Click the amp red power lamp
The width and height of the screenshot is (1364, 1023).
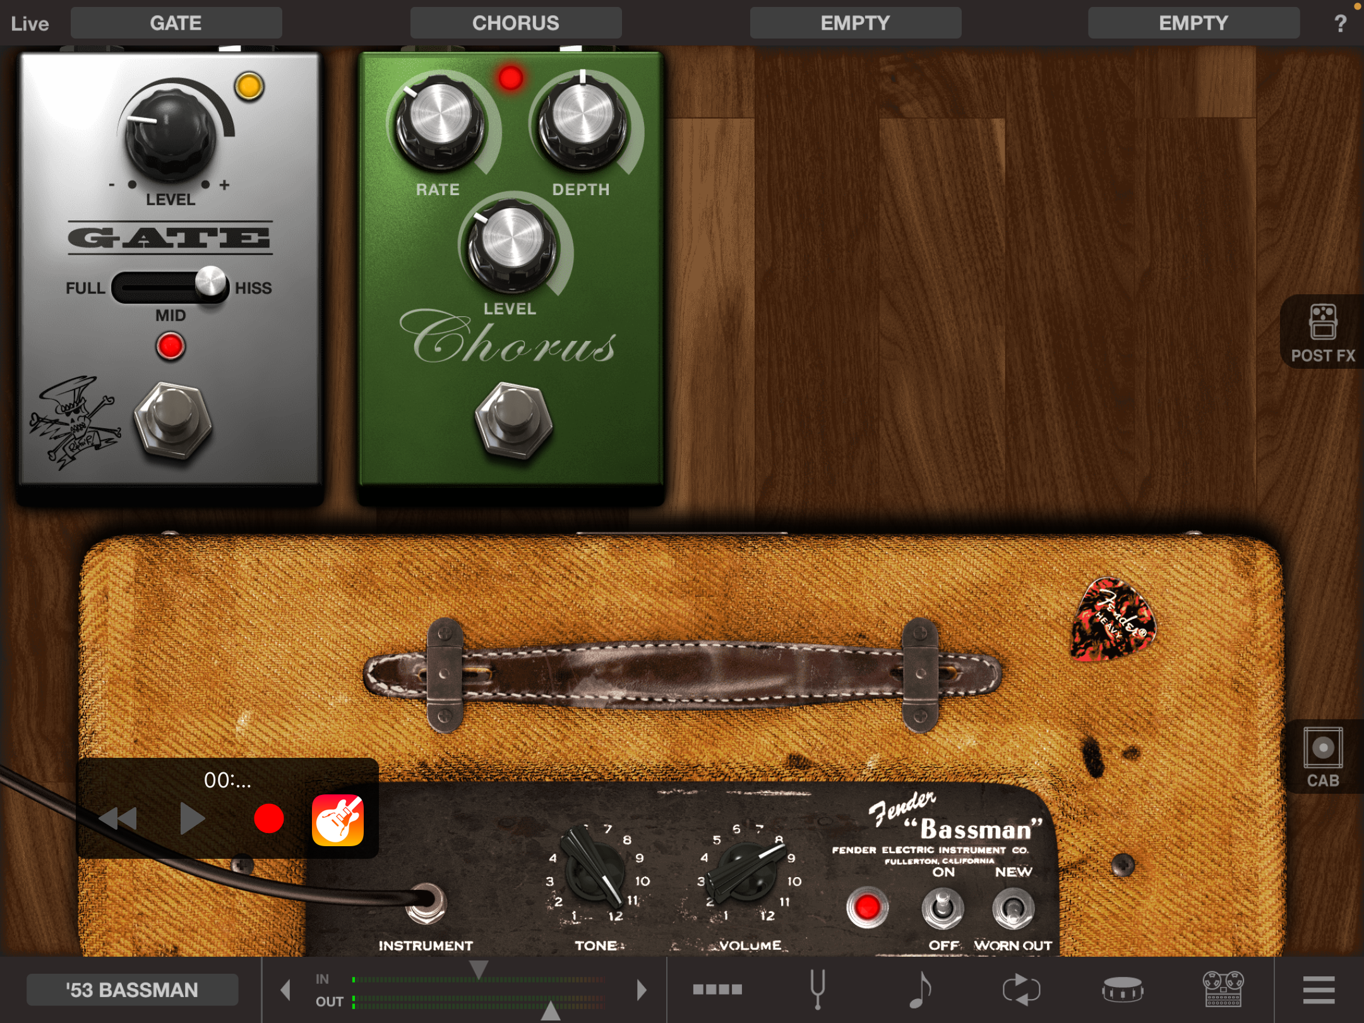(x=867, y=907)
